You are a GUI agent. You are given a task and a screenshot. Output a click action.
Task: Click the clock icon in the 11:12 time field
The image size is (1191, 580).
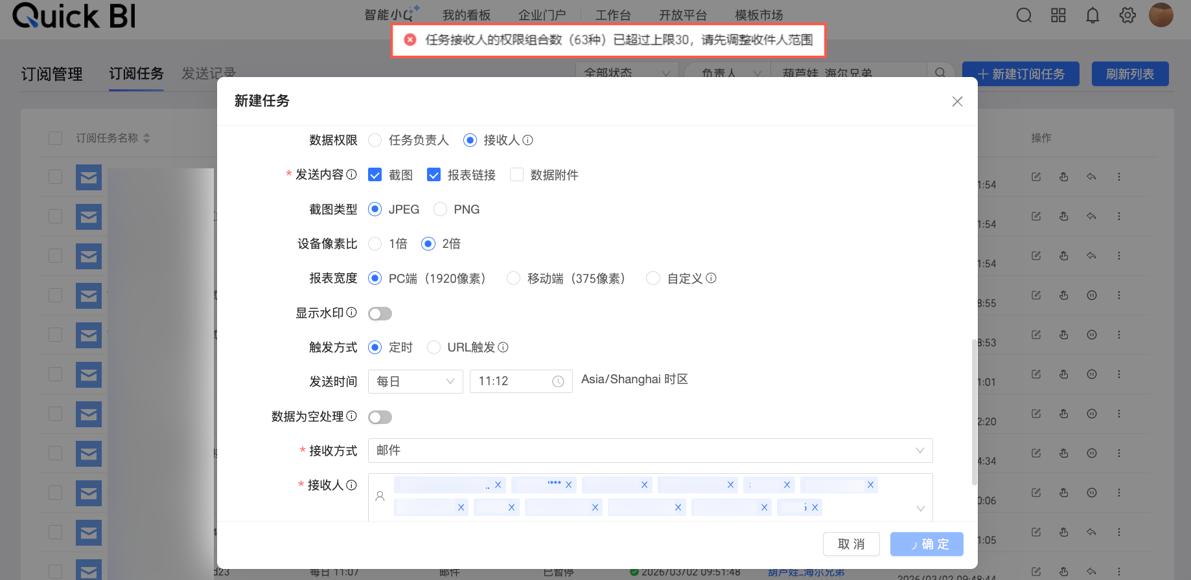(558, 382)
